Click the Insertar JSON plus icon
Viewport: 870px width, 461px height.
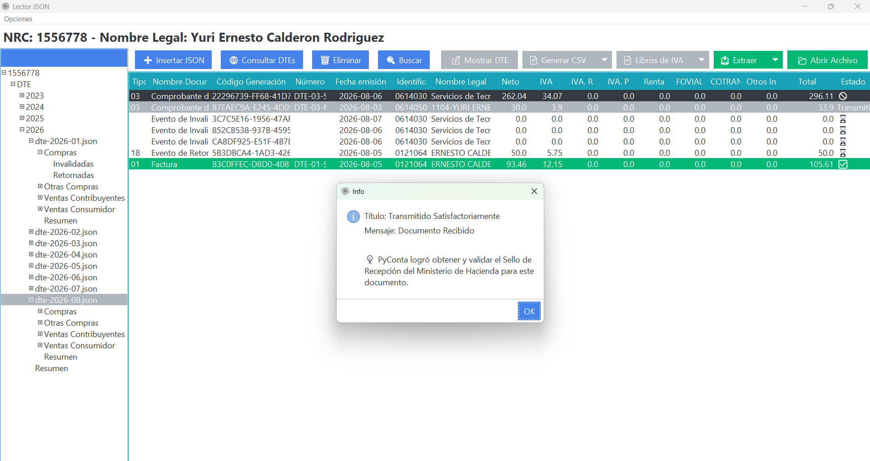pos(148,60)
